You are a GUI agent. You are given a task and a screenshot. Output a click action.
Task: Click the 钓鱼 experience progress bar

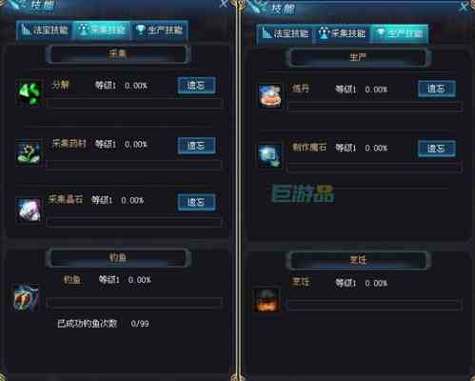coord(134,303)
